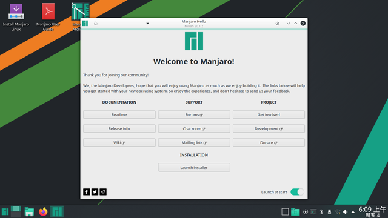Open the trash folder icon in tray
388x218 pixels.
tap(295, 212)
